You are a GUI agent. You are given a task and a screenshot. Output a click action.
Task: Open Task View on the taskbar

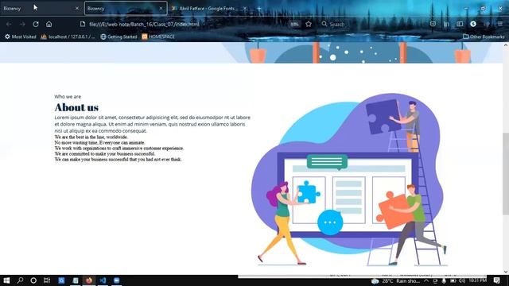[x=47, y=280]
